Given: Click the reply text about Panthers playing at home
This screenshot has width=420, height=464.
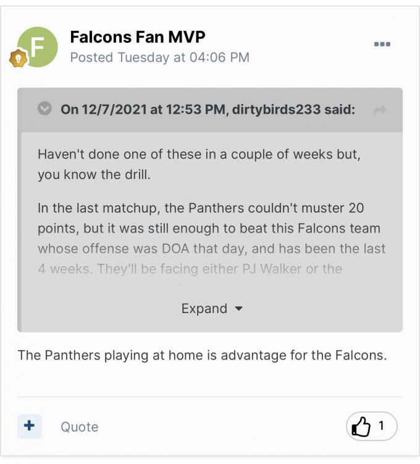Looking at the screenshot, I should click(202, 355).
